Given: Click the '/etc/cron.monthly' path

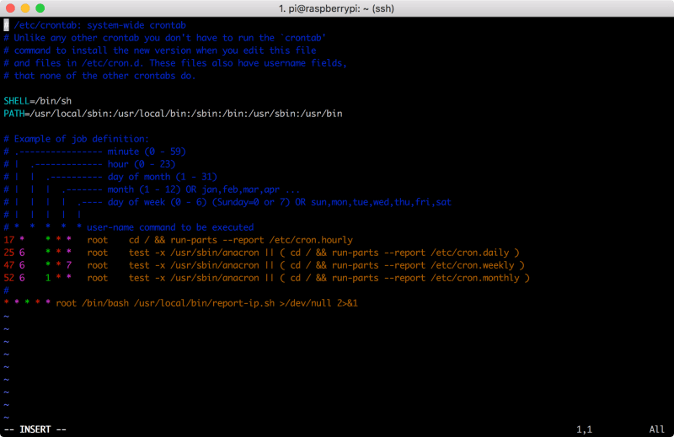Looking at the screenshot, I should (x=475, y=278).
